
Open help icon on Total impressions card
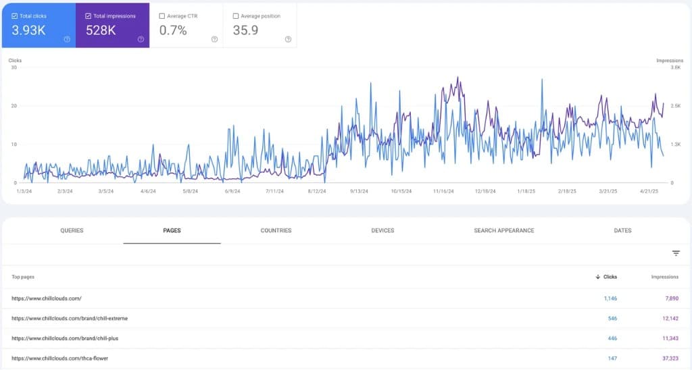point(141,39)
